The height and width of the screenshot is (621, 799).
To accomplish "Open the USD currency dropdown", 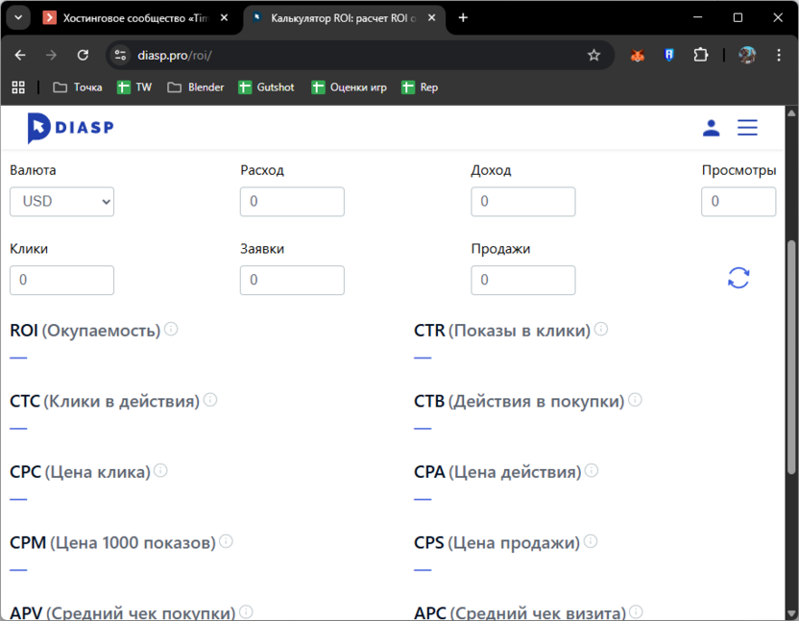I will [61, 202].
